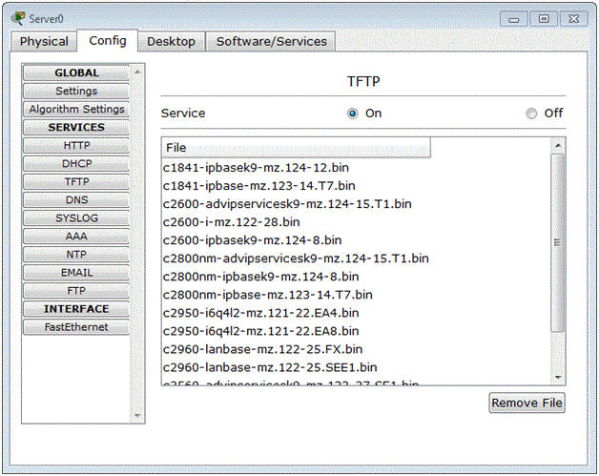Screen dimensions: 599x476
Task: Select file c2960-lanbase-mz.122-25.FX.bin
Action: (x=263, y=349)
